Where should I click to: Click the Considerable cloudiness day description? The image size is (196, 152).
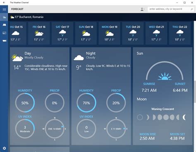click(46, 68)
